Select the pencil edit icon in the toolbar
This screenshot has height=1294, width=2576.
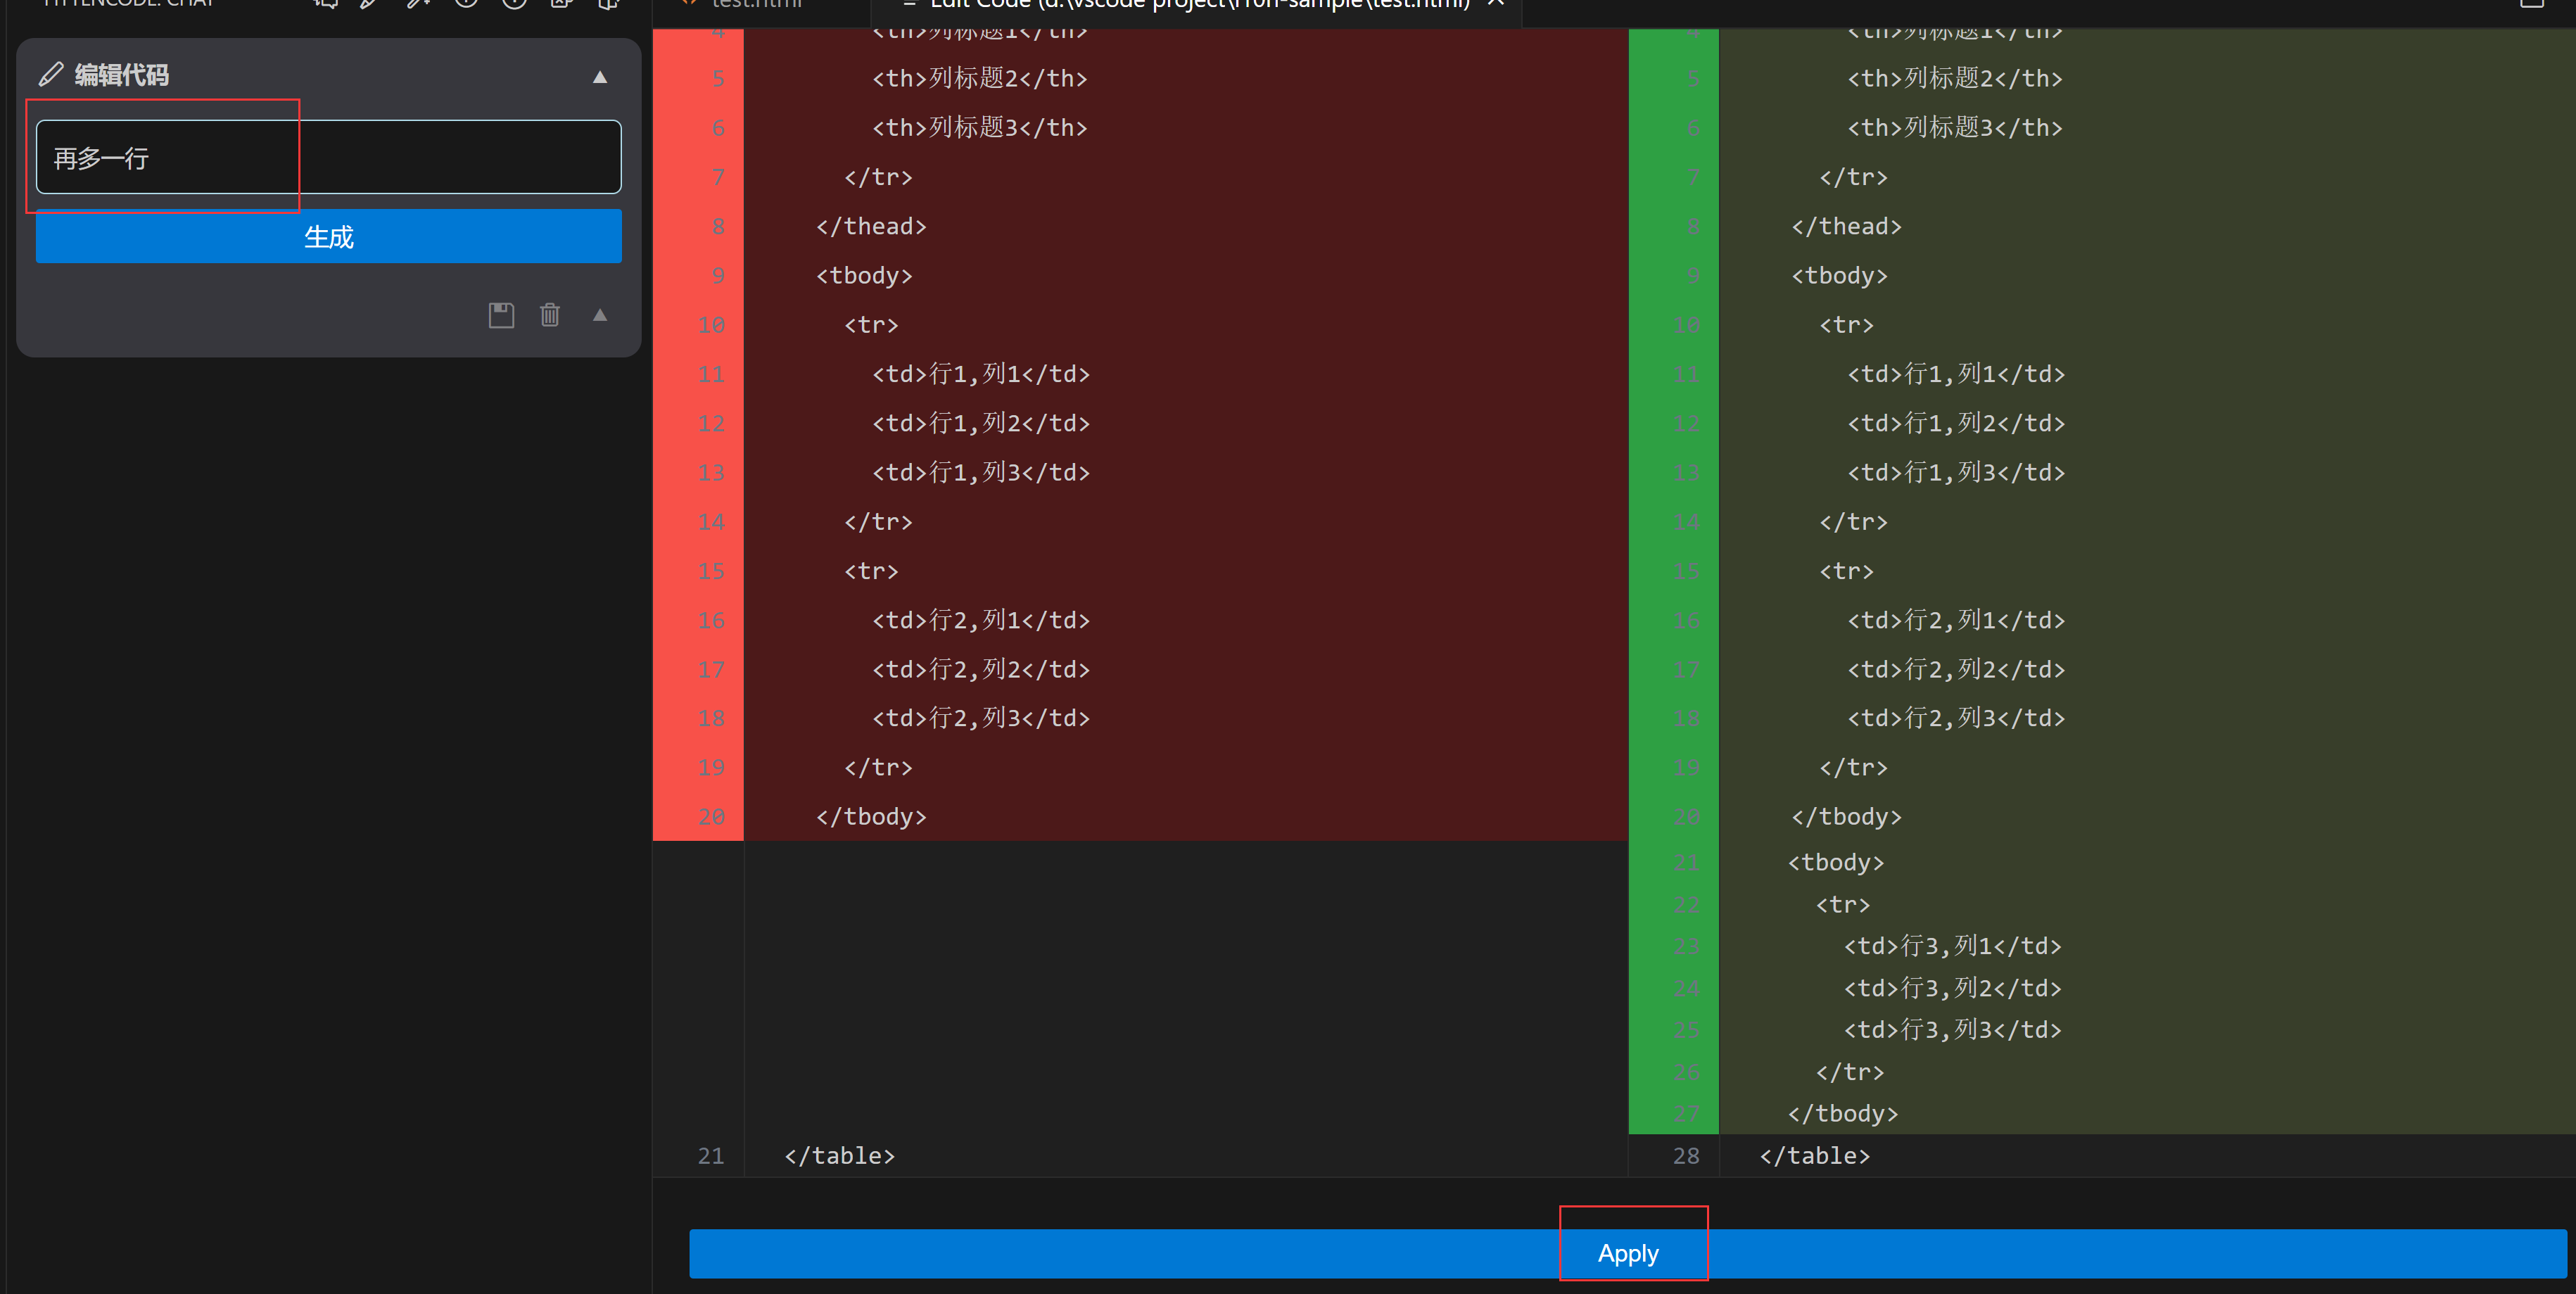point(368,4)
